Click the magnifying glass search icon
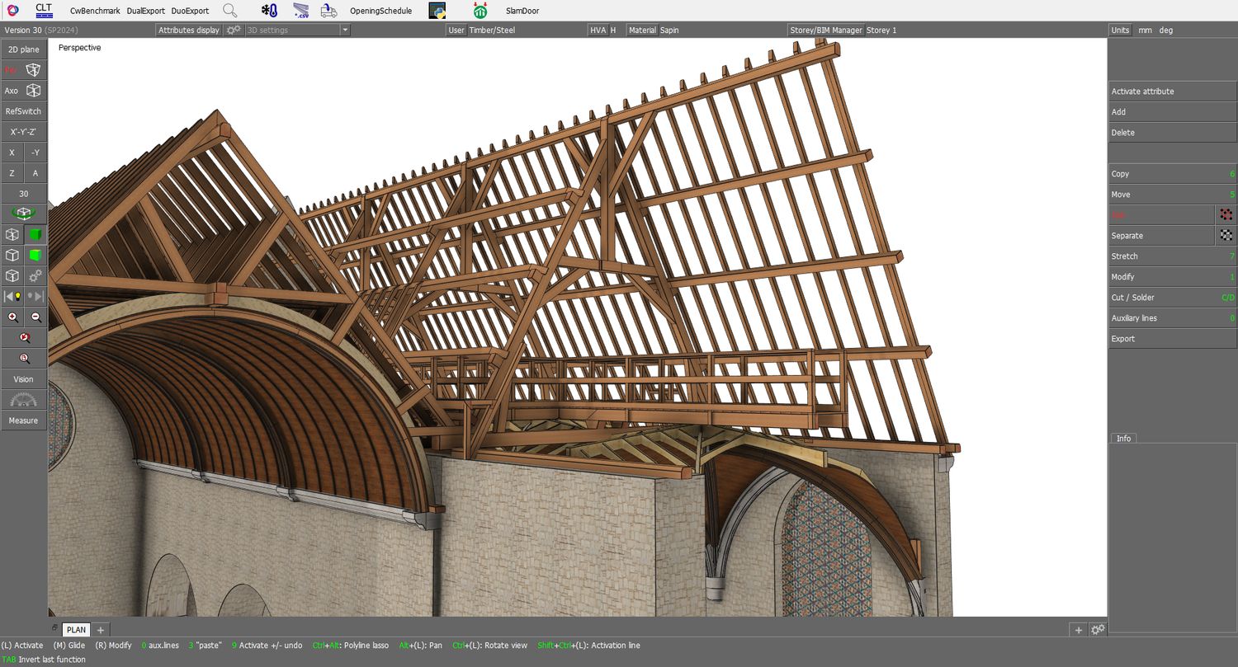This screenshot has width=1238, height=667. (x=230, y=11)
